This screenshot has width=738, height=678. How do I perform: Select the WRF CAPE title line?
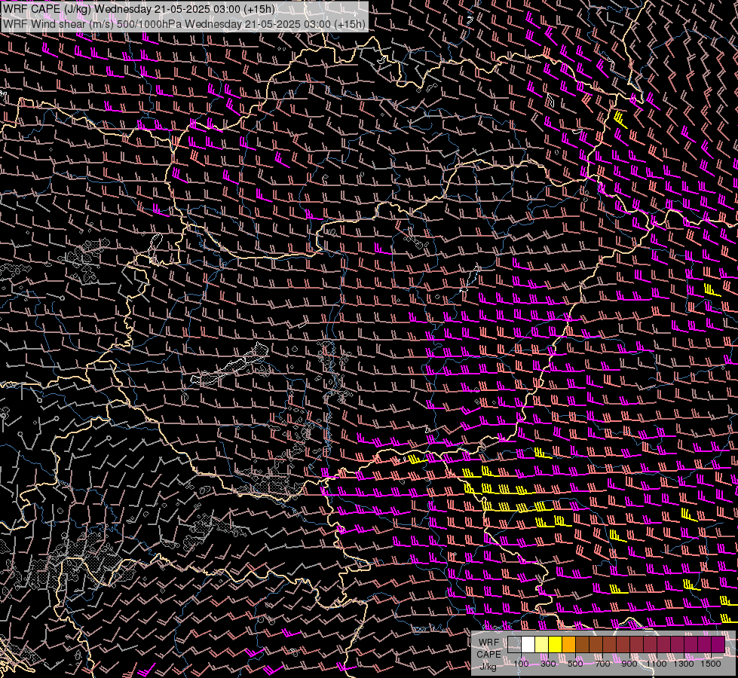pyautogui.click(x=139, y=9)
